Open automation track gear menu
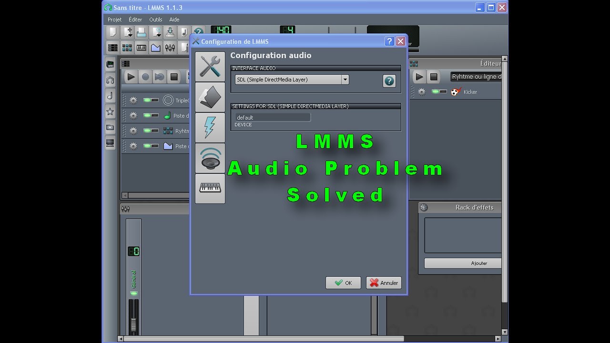Viewport: 610px width, 343px height. click(133, 146)
